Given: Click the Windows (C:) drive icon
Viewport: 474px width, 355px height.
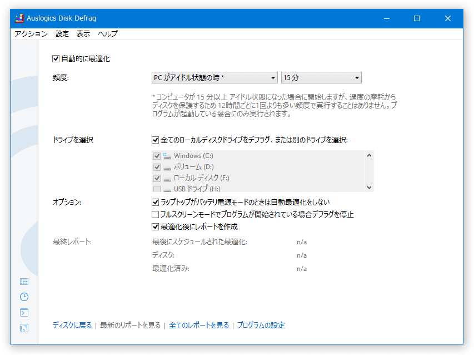Looking at the screenshot, I should click(x=167, y=156).
